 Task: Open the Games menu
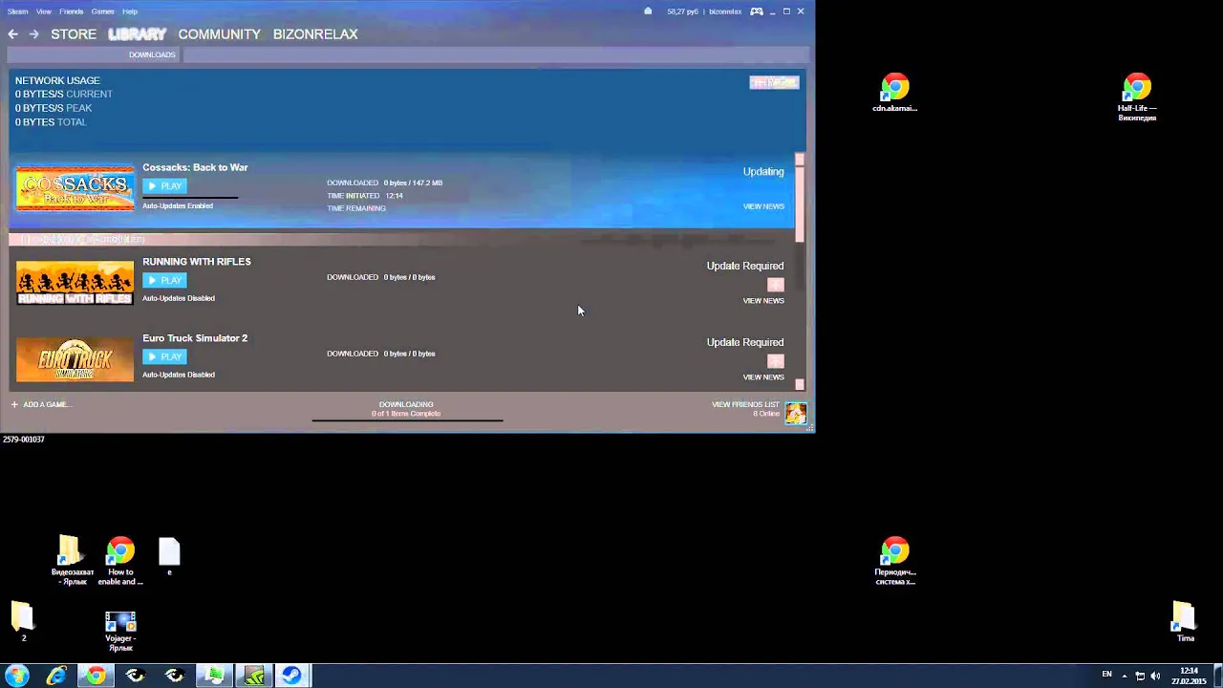[103, 11]
